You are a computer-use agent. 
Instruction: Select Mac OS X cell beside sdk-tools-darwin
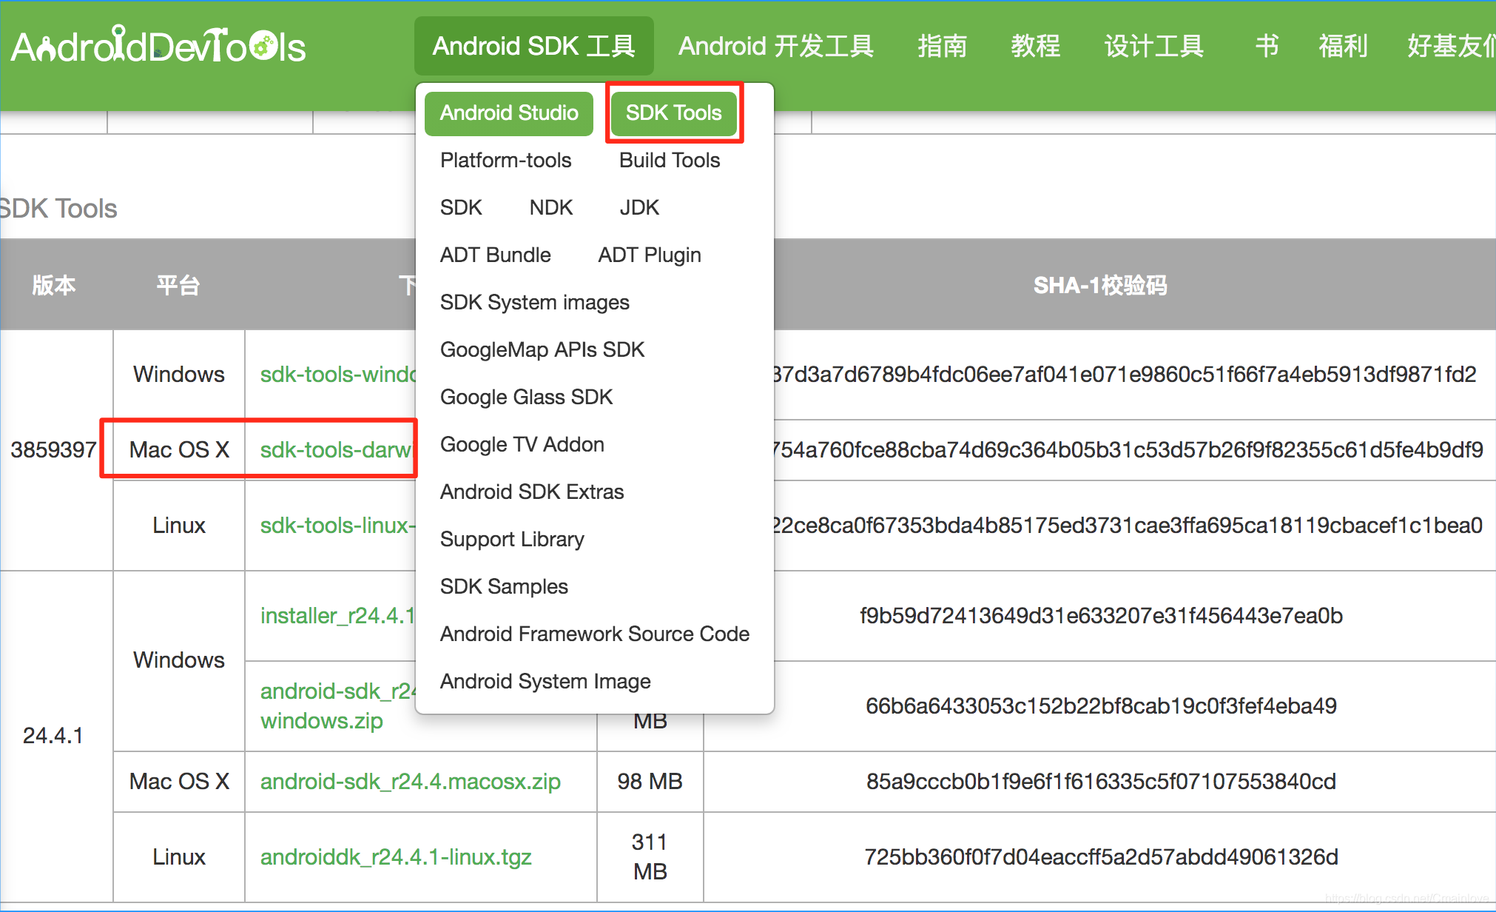pyautogui.click(x=179, y=450)
